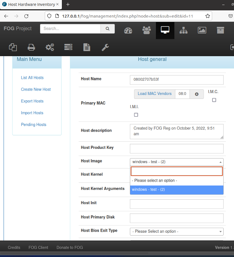The image size is (234, 257).
Task: Open the FOG configuration wrench icon
Action: [x=105, y=47]
